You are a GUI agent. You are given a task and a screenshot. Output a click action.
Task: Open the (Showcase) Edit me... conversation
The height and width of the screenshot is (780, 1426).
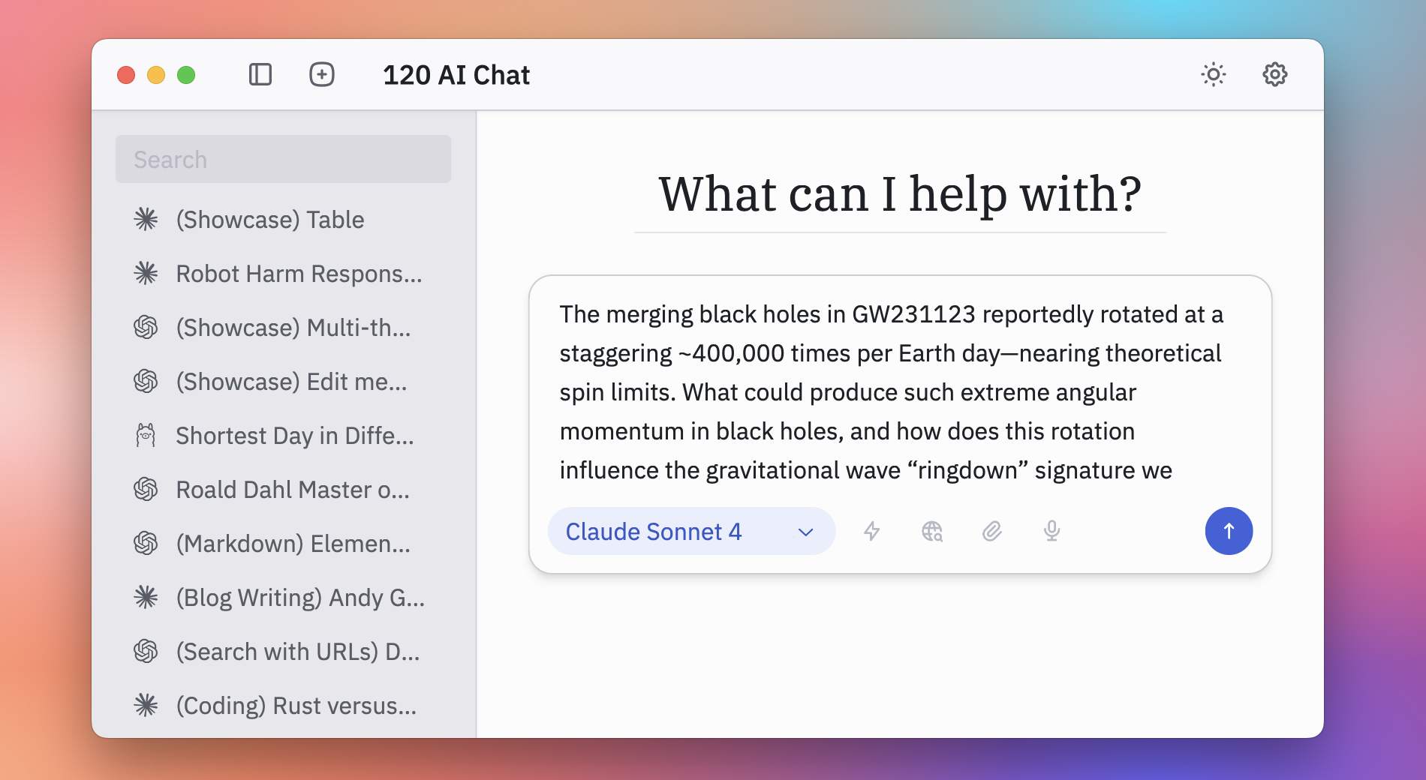291,382
